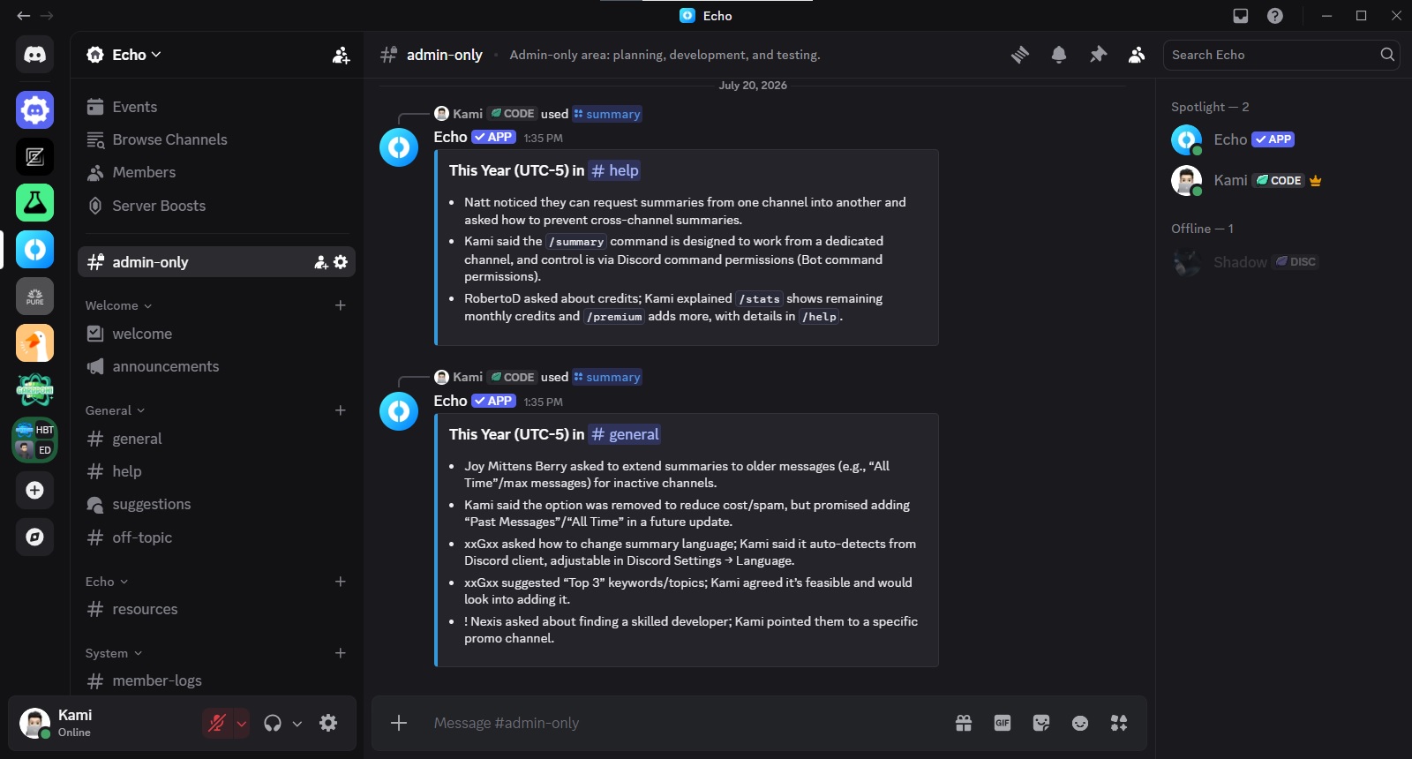Click Add a Server plus icon
Screen dimensions: 1412x759
34,491
